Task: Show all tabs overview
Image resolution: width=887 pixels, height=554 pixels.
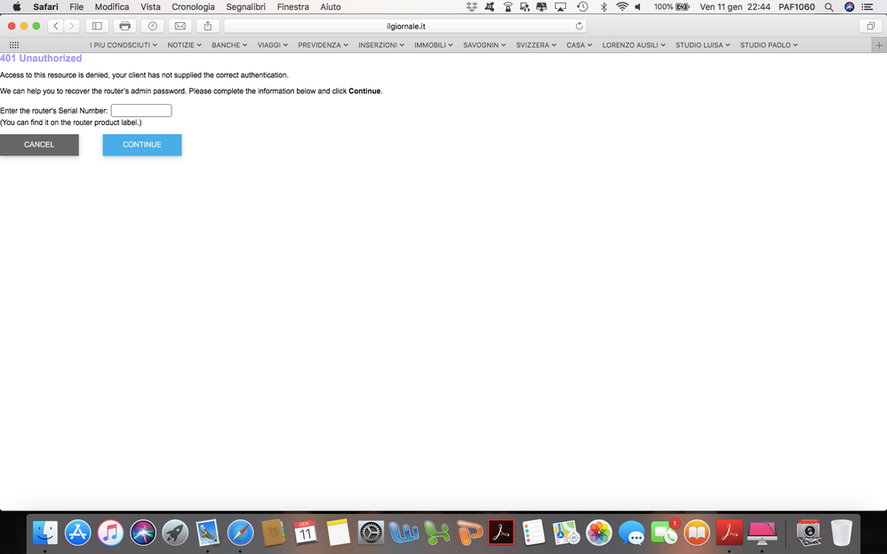Action: [871, 26]
